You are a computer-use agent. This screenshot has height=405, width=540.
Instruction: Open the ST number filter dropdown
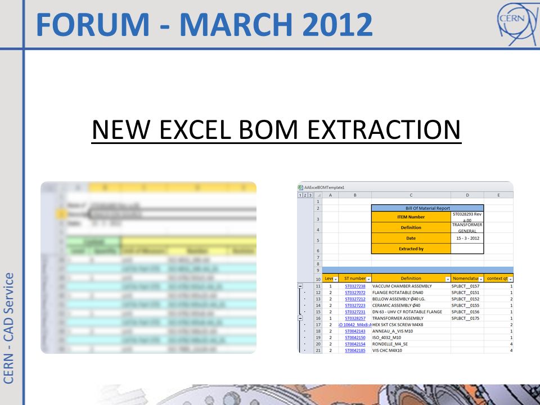(368, 279)
